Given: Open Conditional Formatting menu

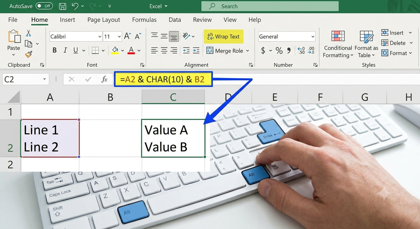Looking at the screenshot, I should point(338,44).
